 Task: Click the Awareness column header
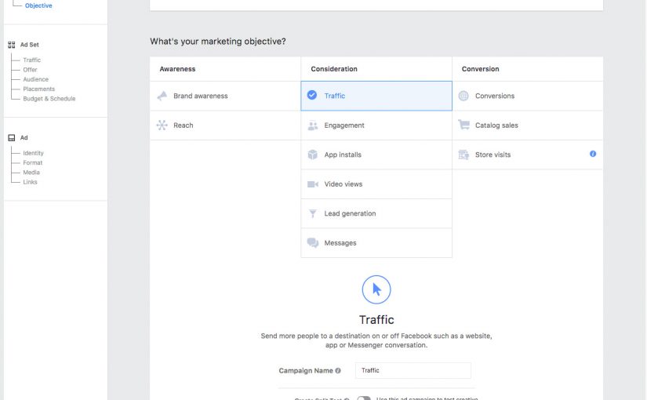click(x=177, y=69)
